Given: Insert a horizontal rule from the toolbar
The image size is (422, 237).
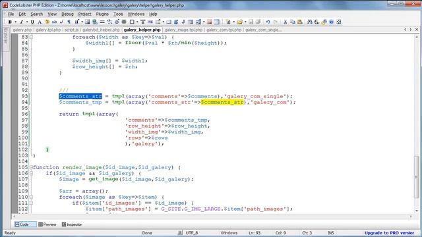Looking at the screenshot, I should [x=102, y=22].
